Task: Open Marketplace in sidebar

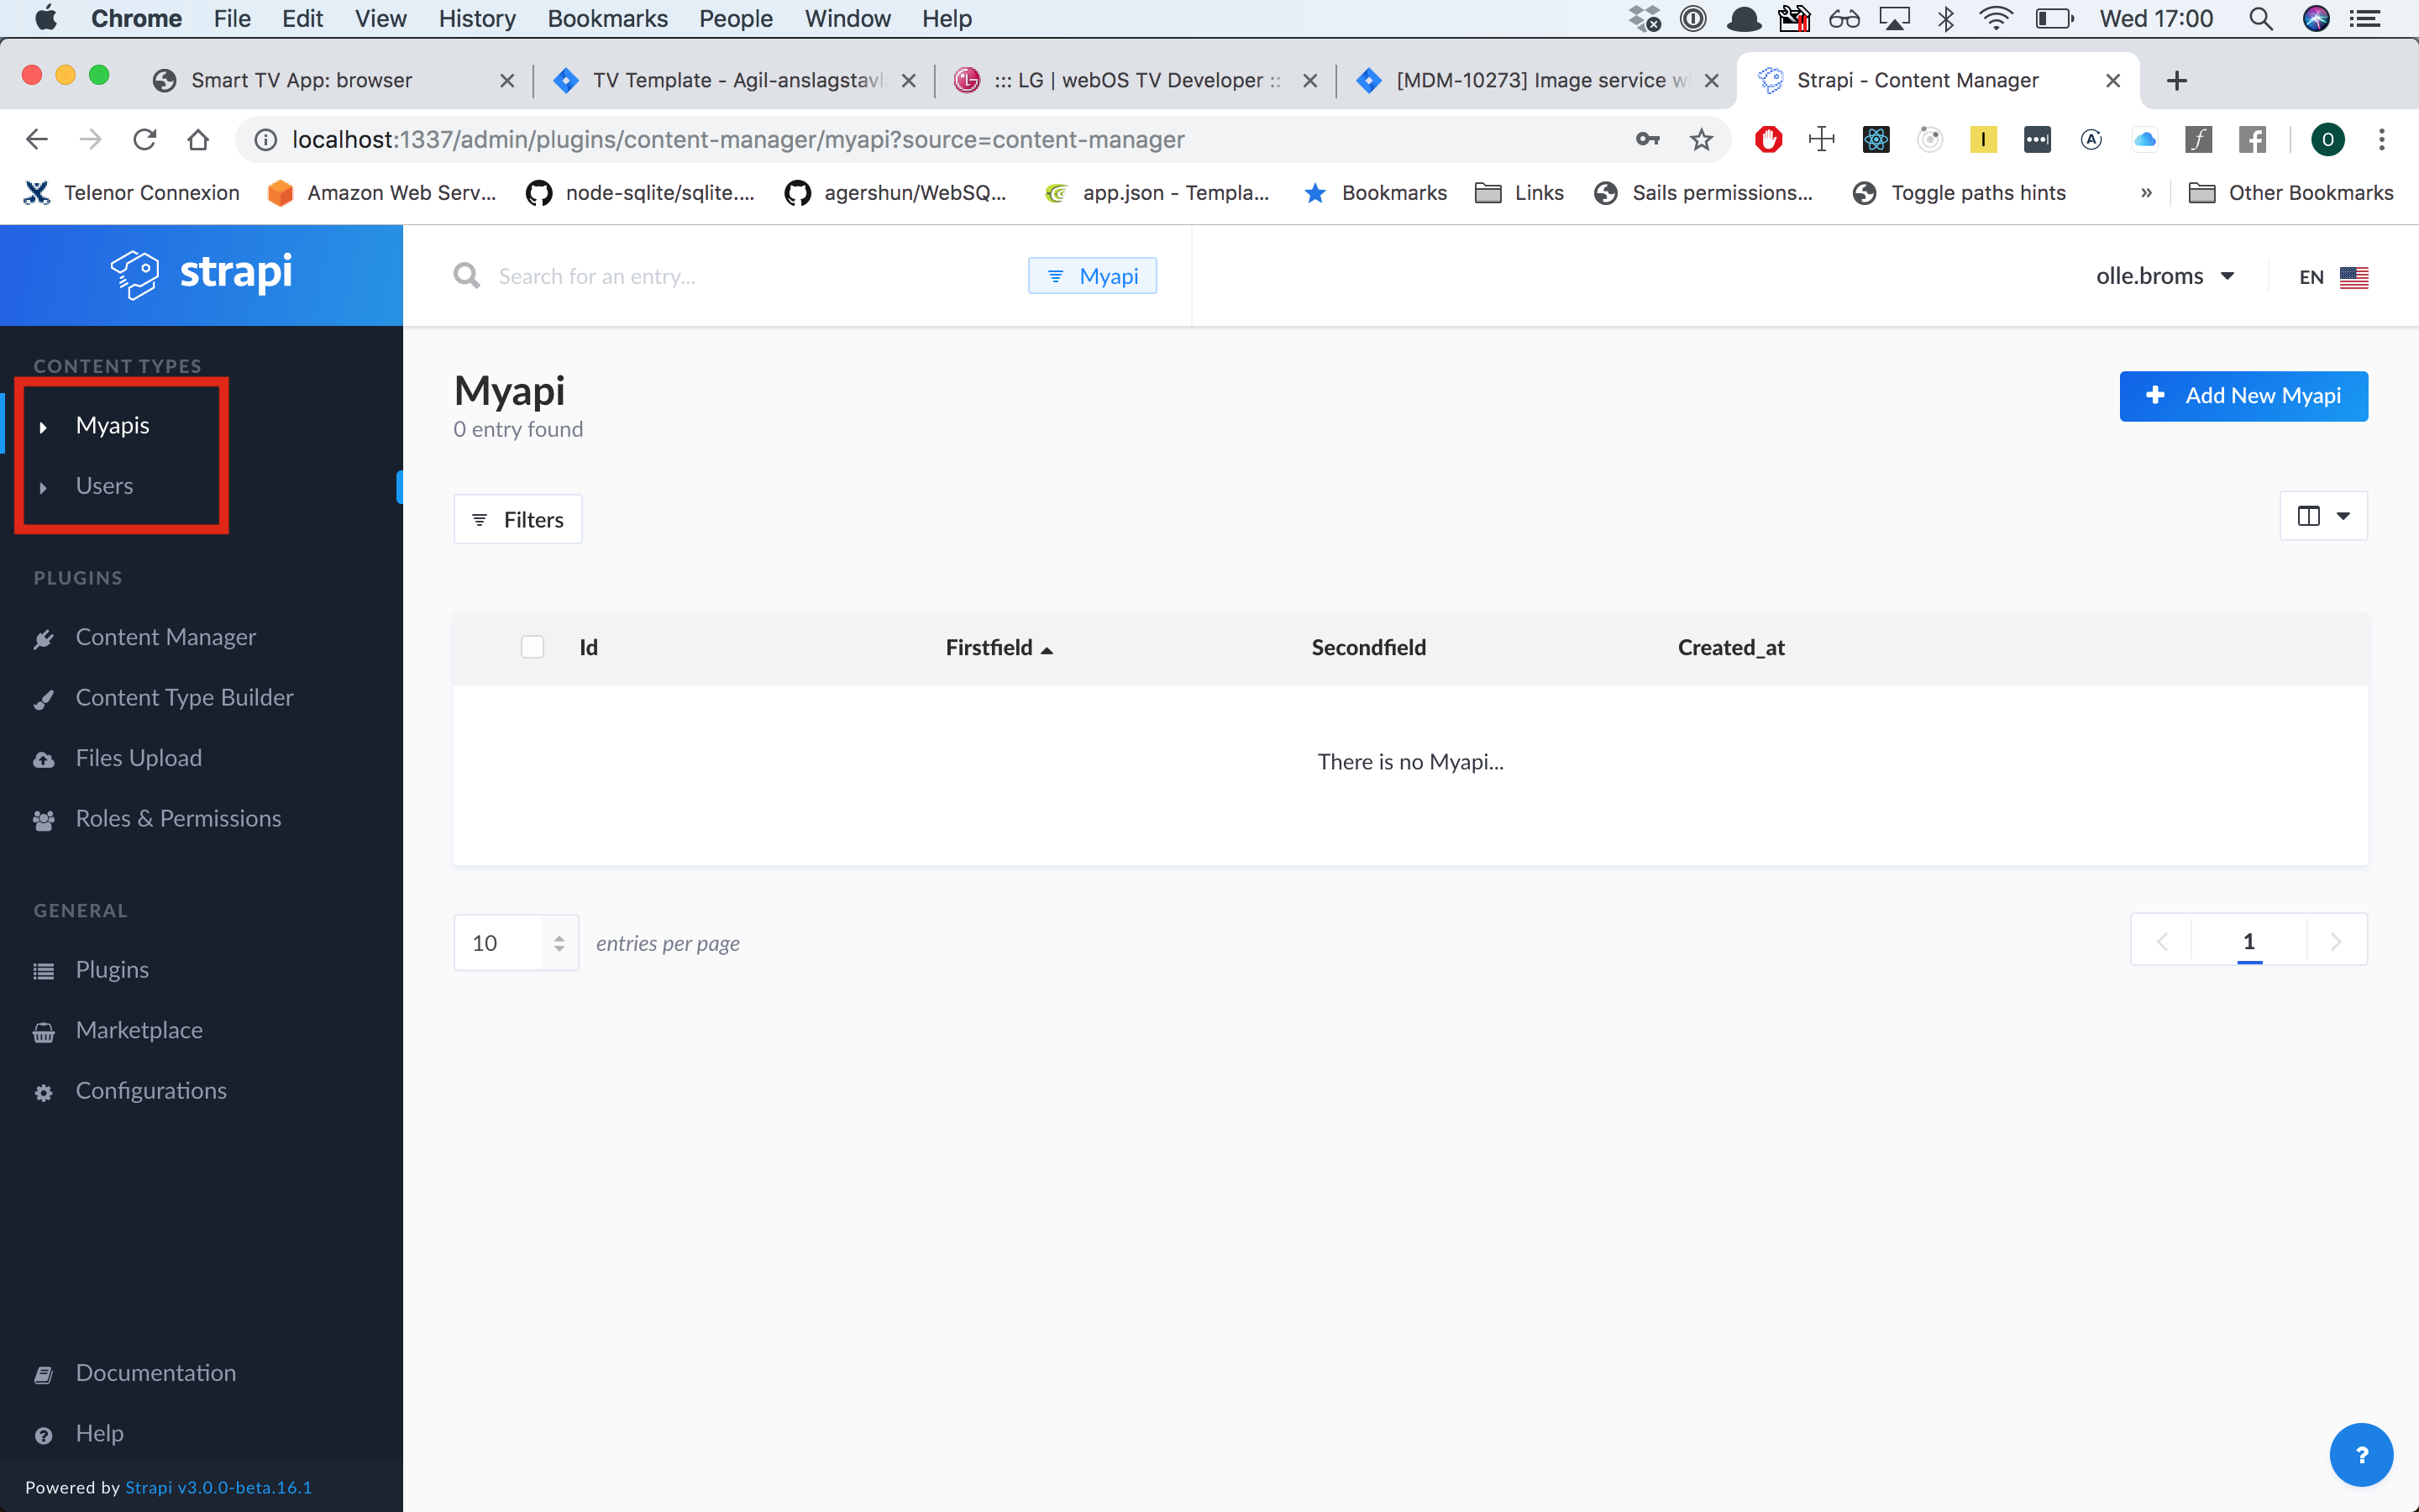Action: pos(139,1030)
